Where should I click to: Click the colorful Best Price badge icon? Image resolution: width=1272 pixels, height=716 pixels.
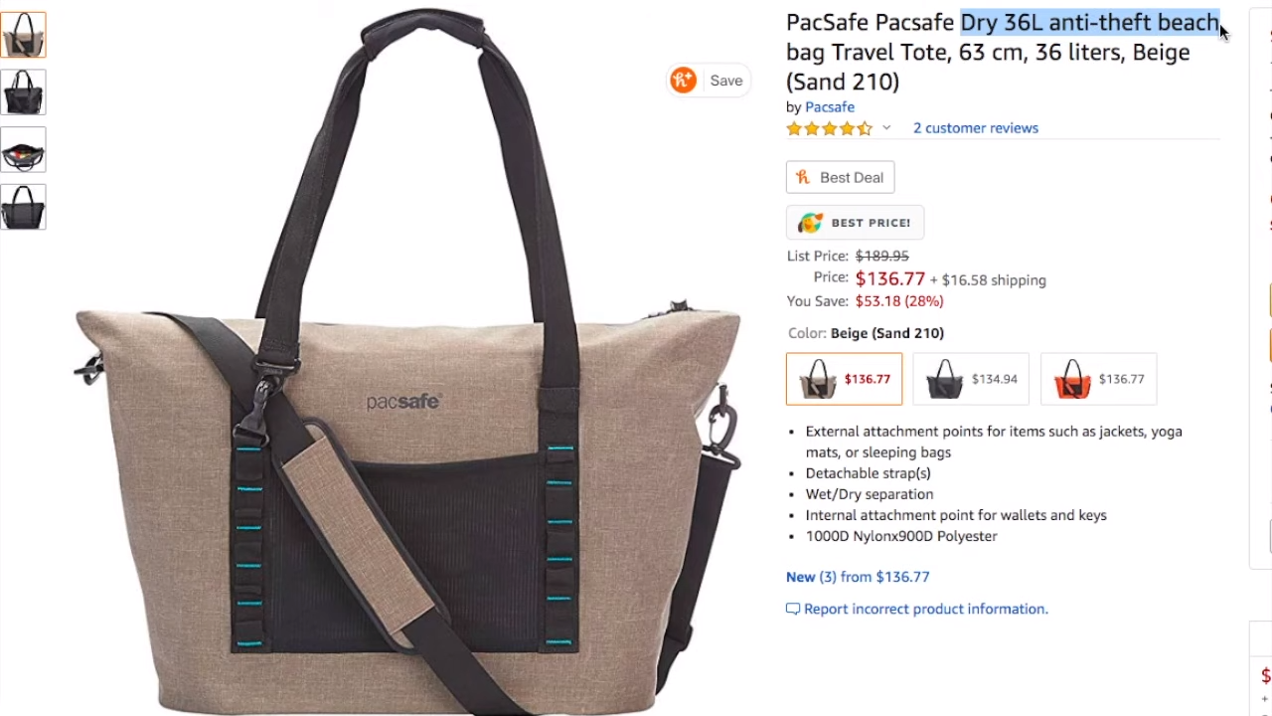point(811,223)
